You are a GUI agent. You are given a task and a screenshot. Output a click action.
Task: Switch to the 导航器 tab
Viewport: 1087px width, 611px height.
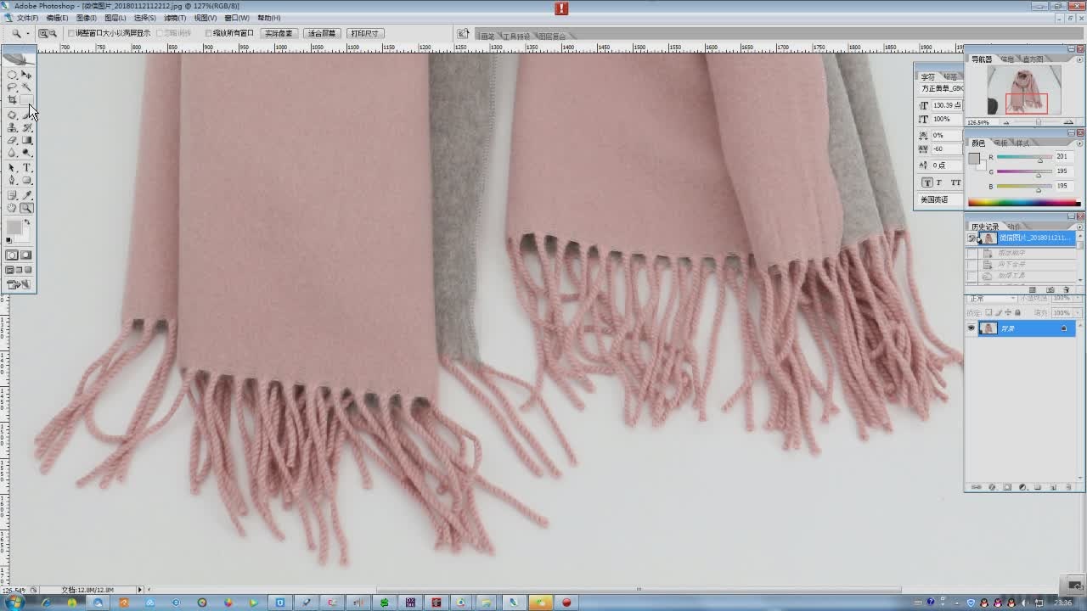click(982, 59)
